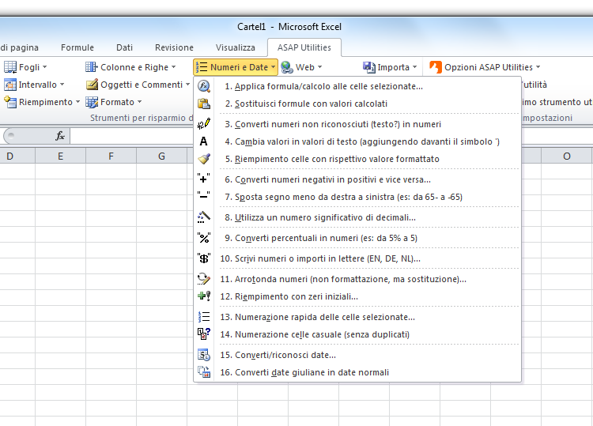This screenshot has height=426, width=593.
Task: Select Scrivi numeri o importi in lettere
Action: tap(357, 258)
